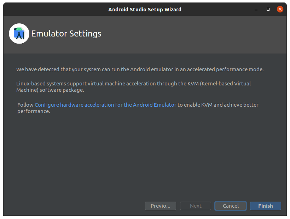
Task: Click the Emulator Settings heading
Action: pos(66,34)
